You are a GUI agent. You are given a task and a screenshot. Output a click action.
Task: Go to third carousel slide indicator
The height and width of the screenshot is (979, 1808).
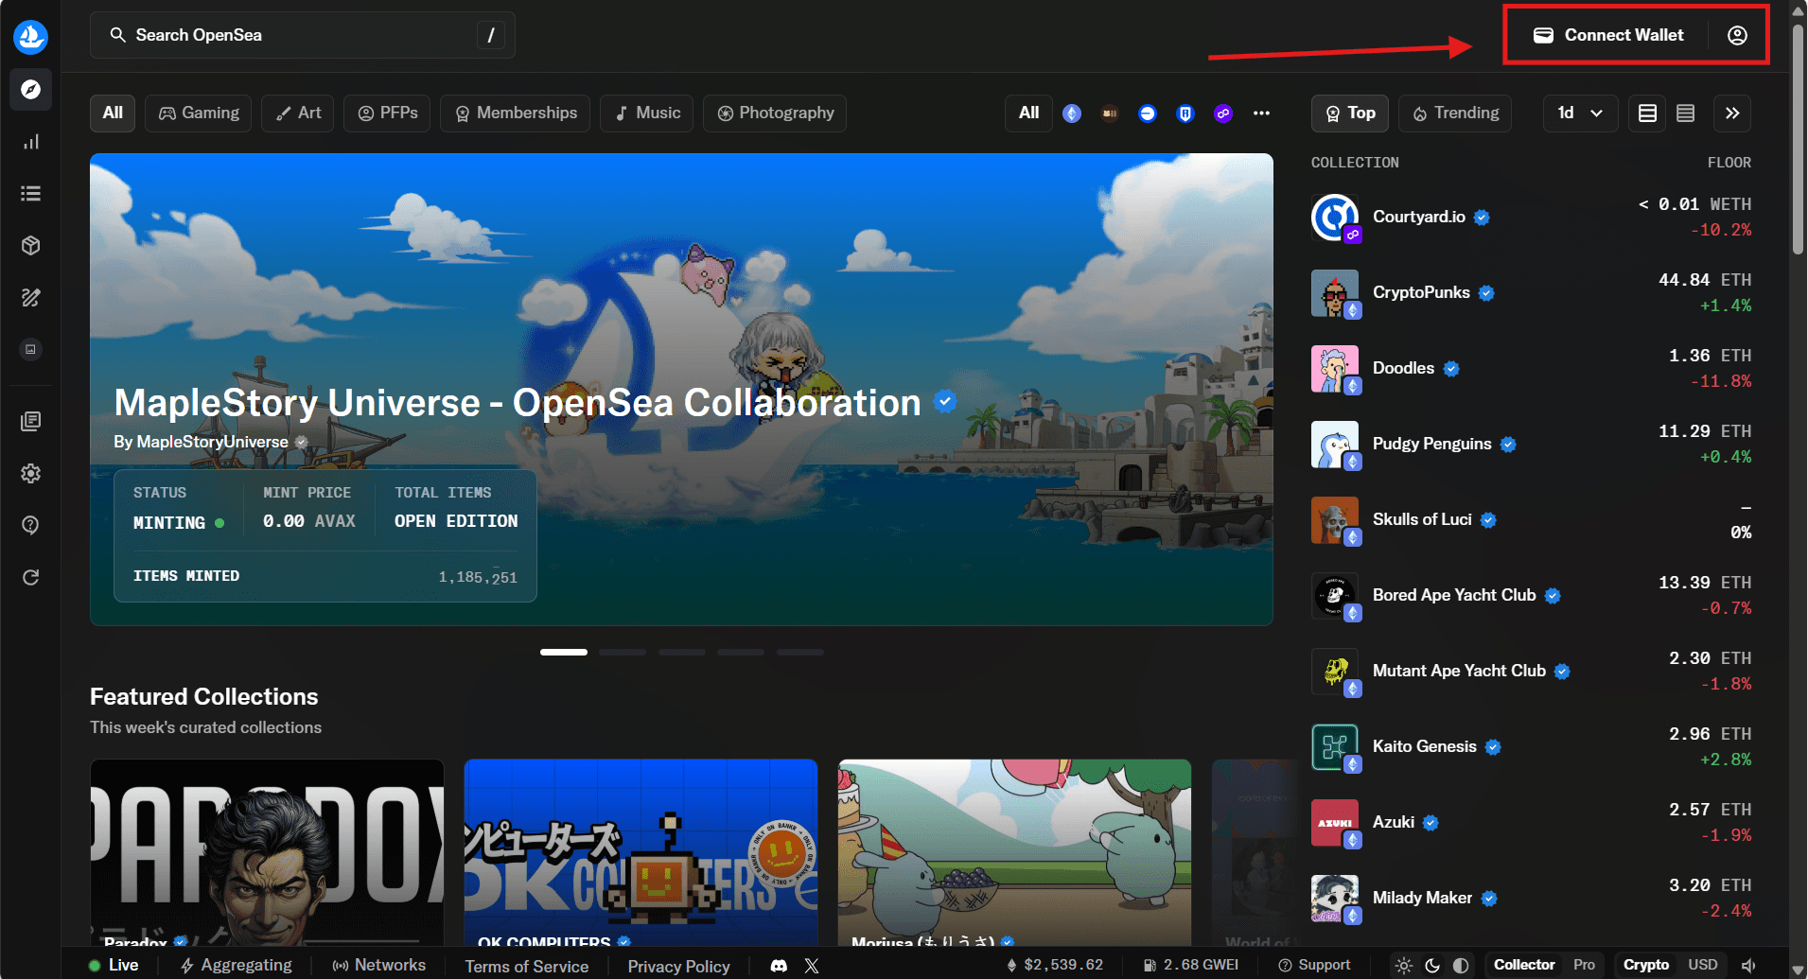click(682, 652)
